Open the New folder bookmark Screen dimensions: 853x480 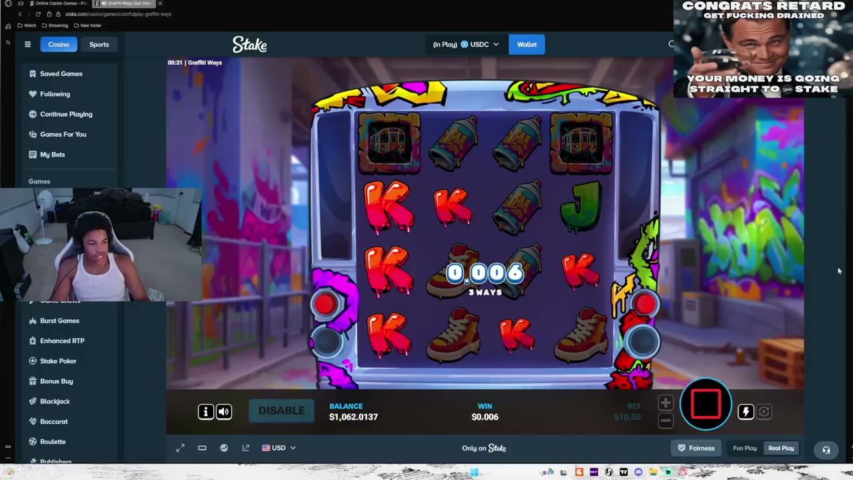[x=87, y=25]
